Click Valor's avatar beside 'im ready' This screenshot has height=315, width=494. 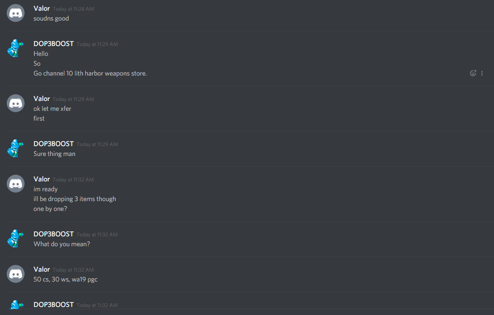click(16, 184)
